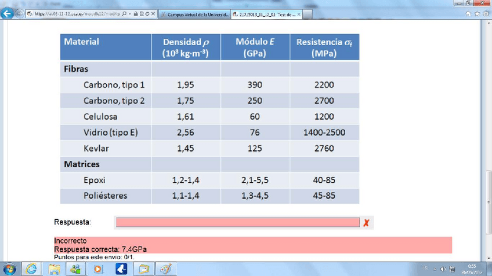The image size is (492, 276).
Task: Open Paint application in the taskbar
Action: 167,269
